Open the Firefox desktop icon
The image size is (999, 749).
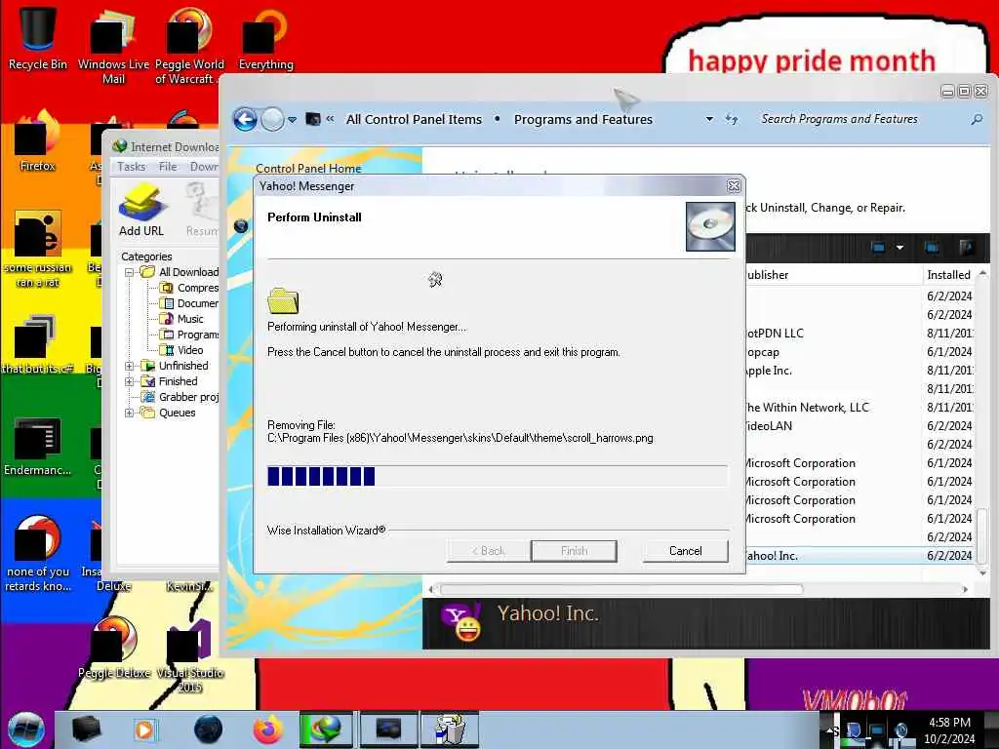37,141
